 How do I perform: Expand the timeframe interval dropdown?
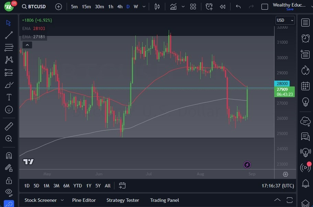tap(143, 6)
